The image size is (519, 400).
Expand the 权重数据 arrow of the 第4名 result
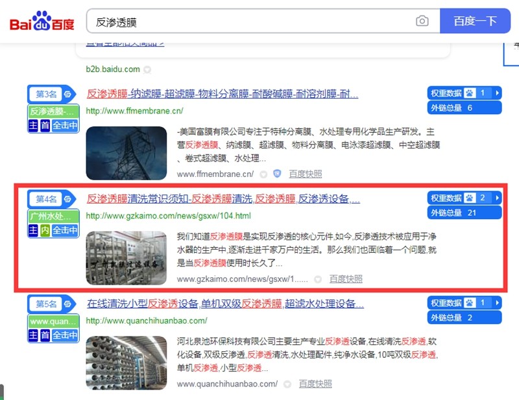point(496,198)
